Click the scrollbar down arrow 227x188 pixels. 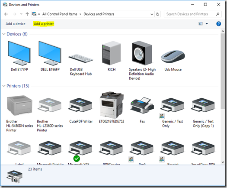click(223, 162)
